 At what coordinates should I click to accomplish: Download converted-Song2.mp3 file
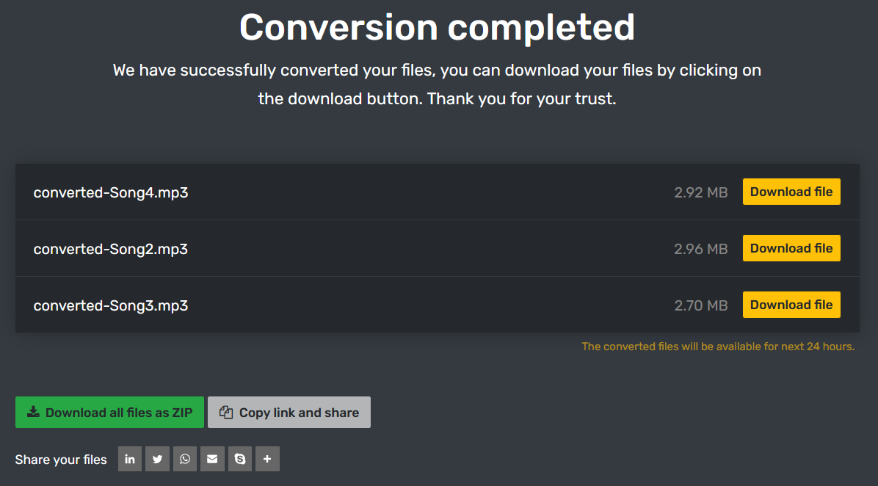(791, 249)
